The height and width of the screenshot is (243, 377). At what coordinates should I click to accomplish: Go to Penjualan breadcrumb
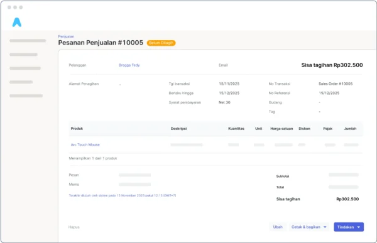coord(66,36)
